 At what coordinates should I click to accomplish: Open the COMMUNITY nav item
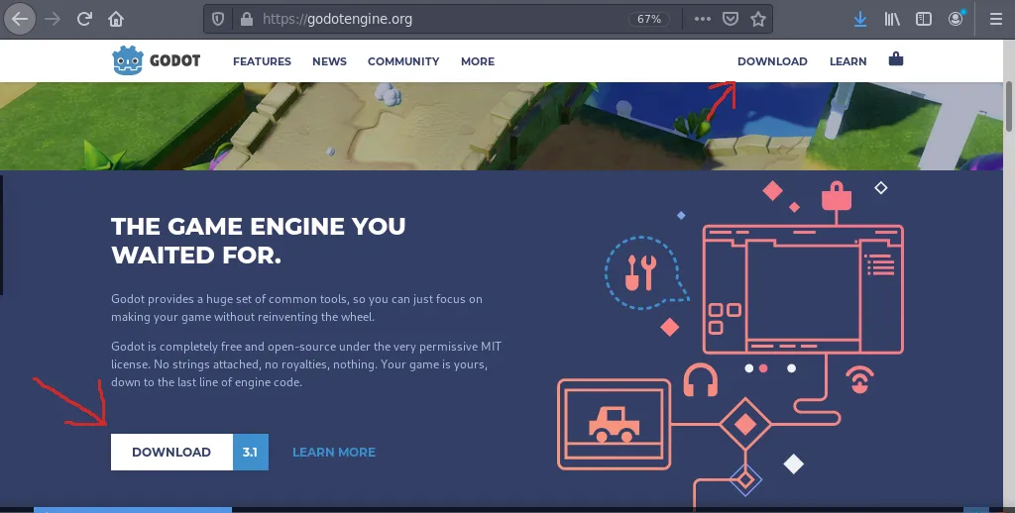tap(403, 61)
